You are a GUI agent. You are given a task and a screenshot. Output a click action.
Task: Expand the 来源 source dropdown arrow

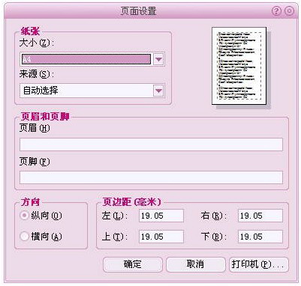pos(158,91)
